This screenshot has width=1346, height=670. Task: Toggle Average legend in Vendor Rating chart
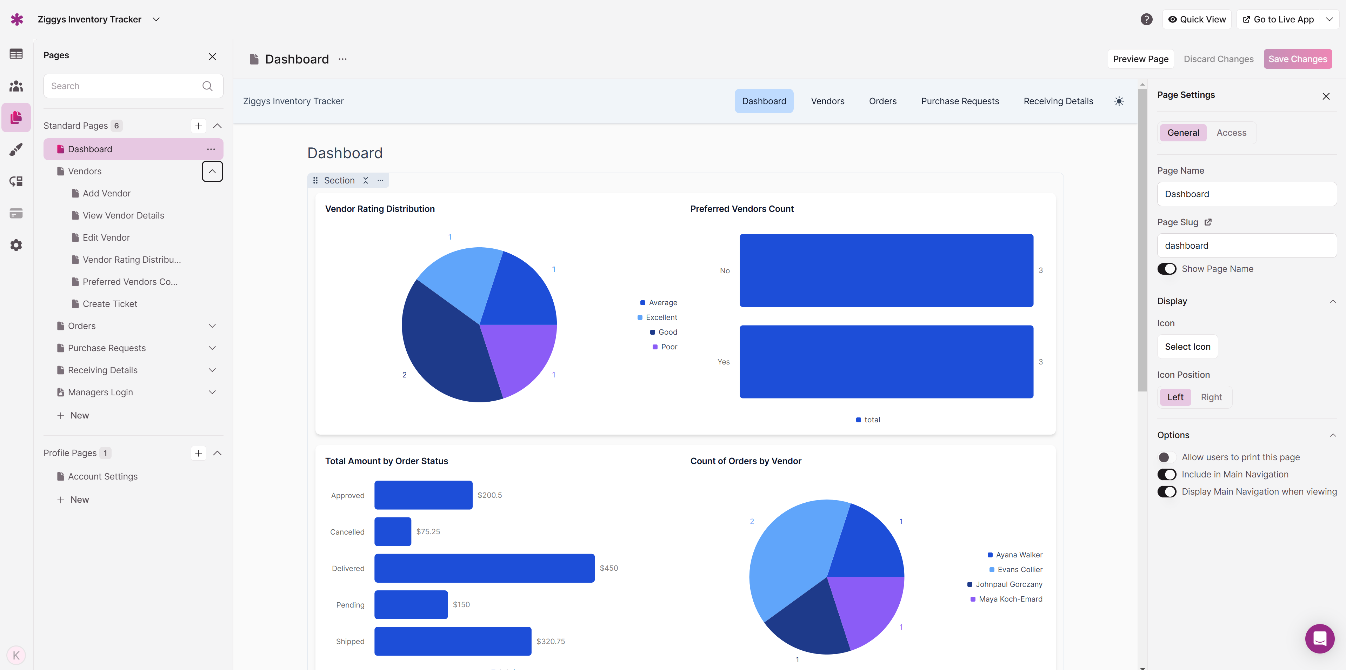(658, 303)
